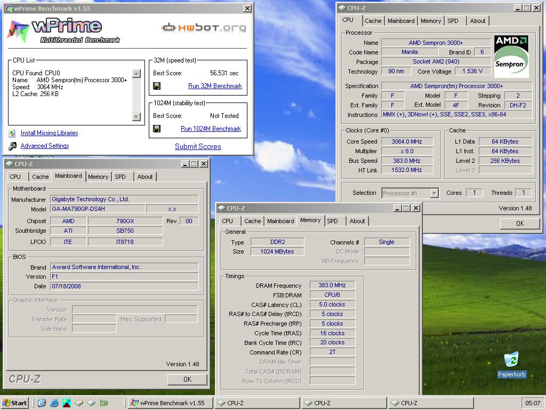Click the Show Desktop quick launch icon

[x=42, y=403]
